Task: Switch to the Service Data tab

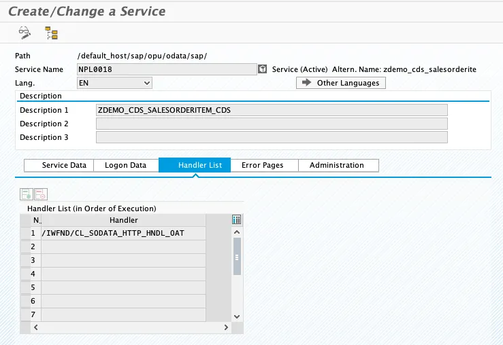Action: [x=64, y=165]
